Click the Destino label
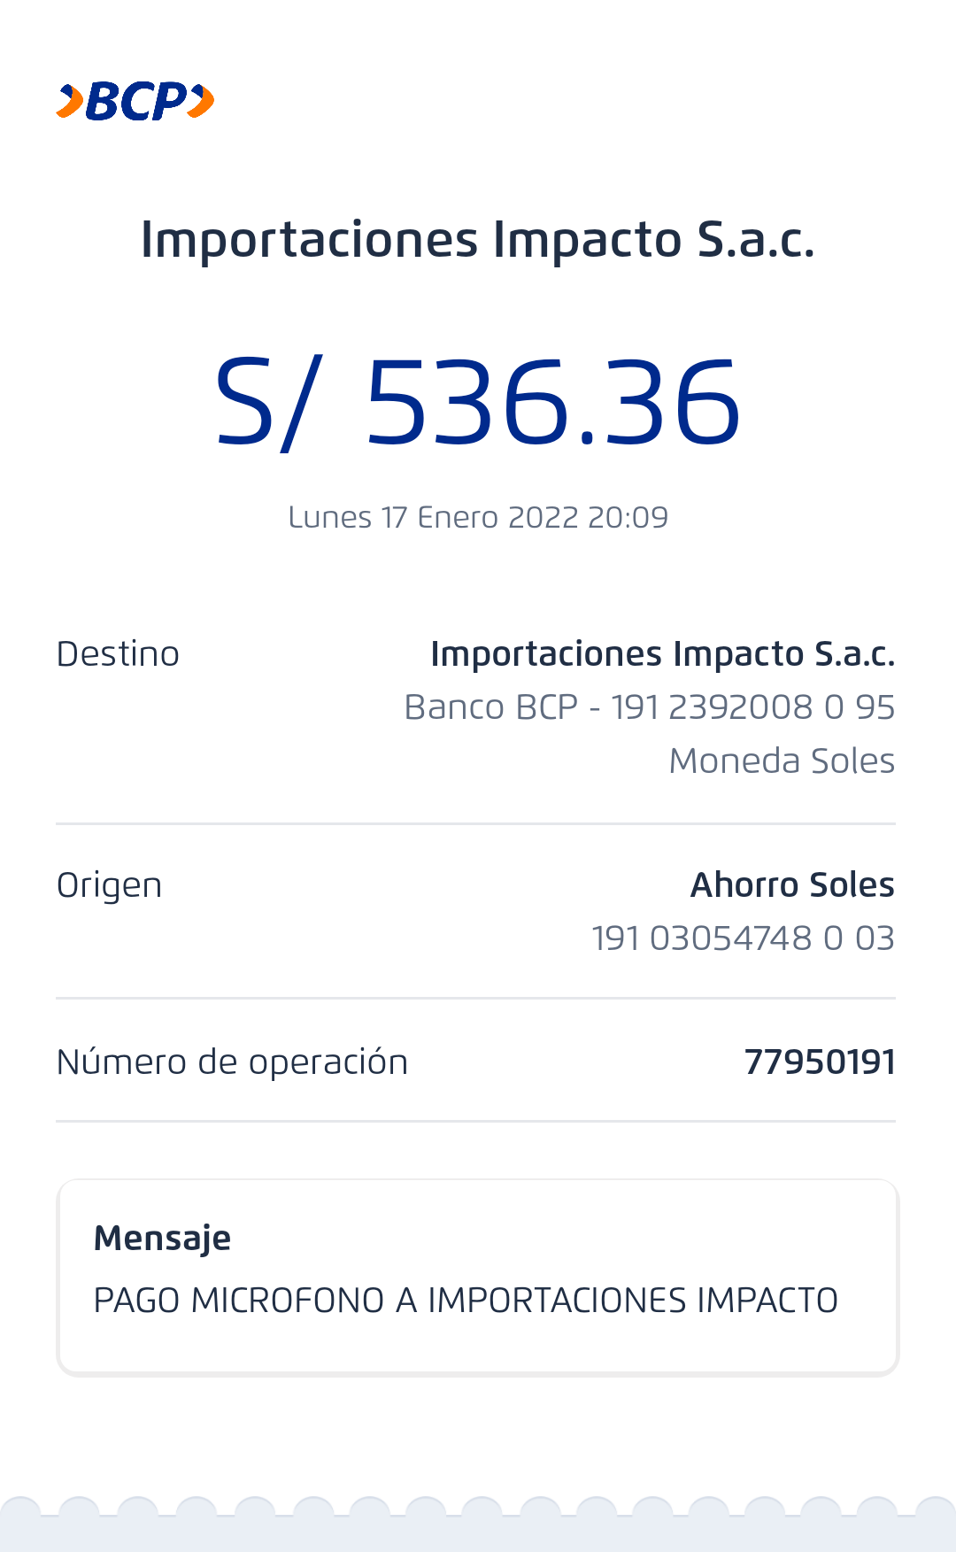 pyautogui.click(x=118, y=654)
